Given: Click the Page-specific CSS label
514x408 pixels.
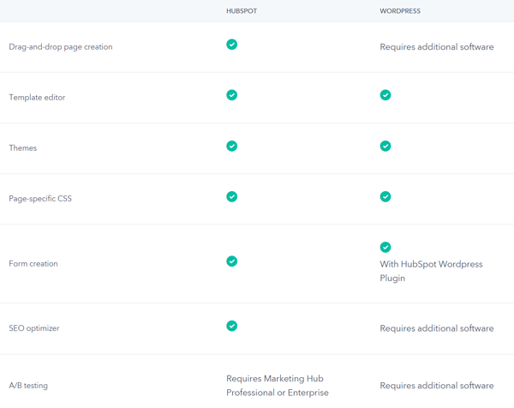Looking at the screenshot, I should pyautogui.click(x=40, y=198).
